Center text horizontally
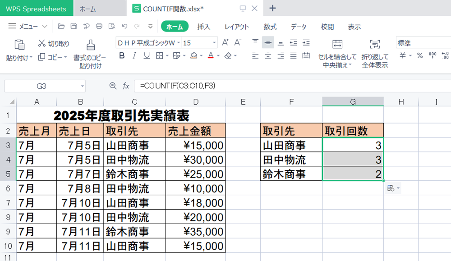451x261 pixels. 268,55
